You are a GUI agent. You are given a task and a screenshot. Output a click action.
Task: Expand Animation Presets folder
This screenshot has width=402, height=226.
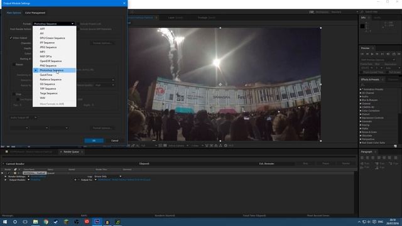pos(361,89)
